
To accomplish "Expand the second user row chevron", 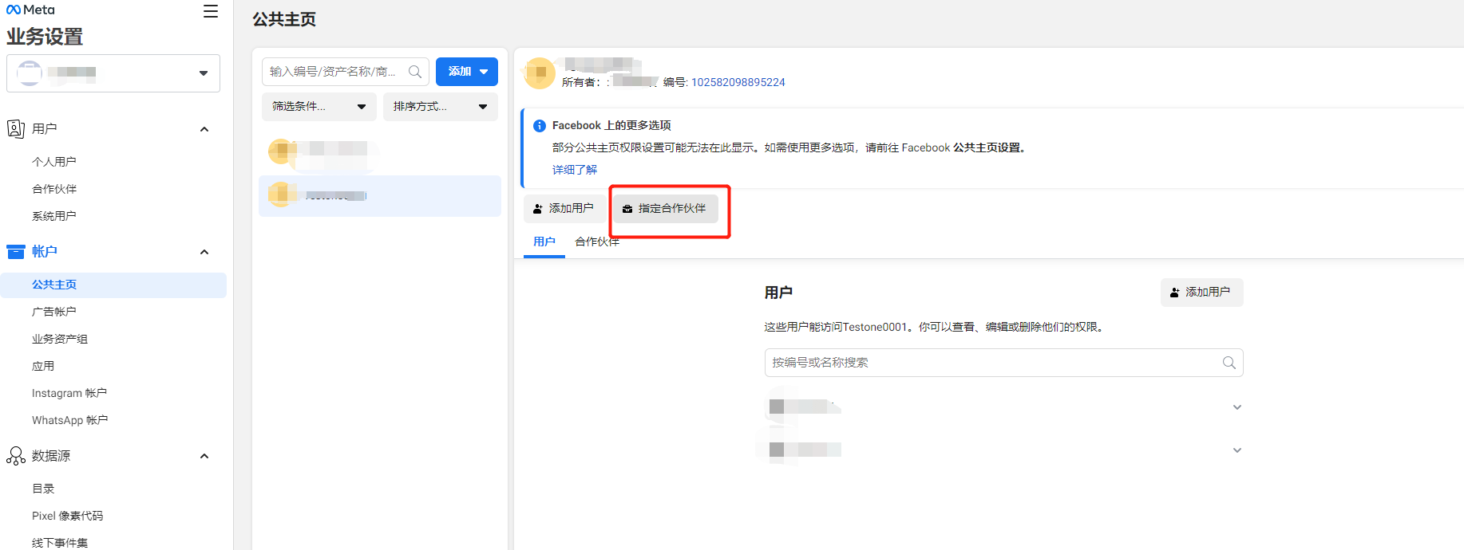I will pyautogui.click(x=1237, y=450).
